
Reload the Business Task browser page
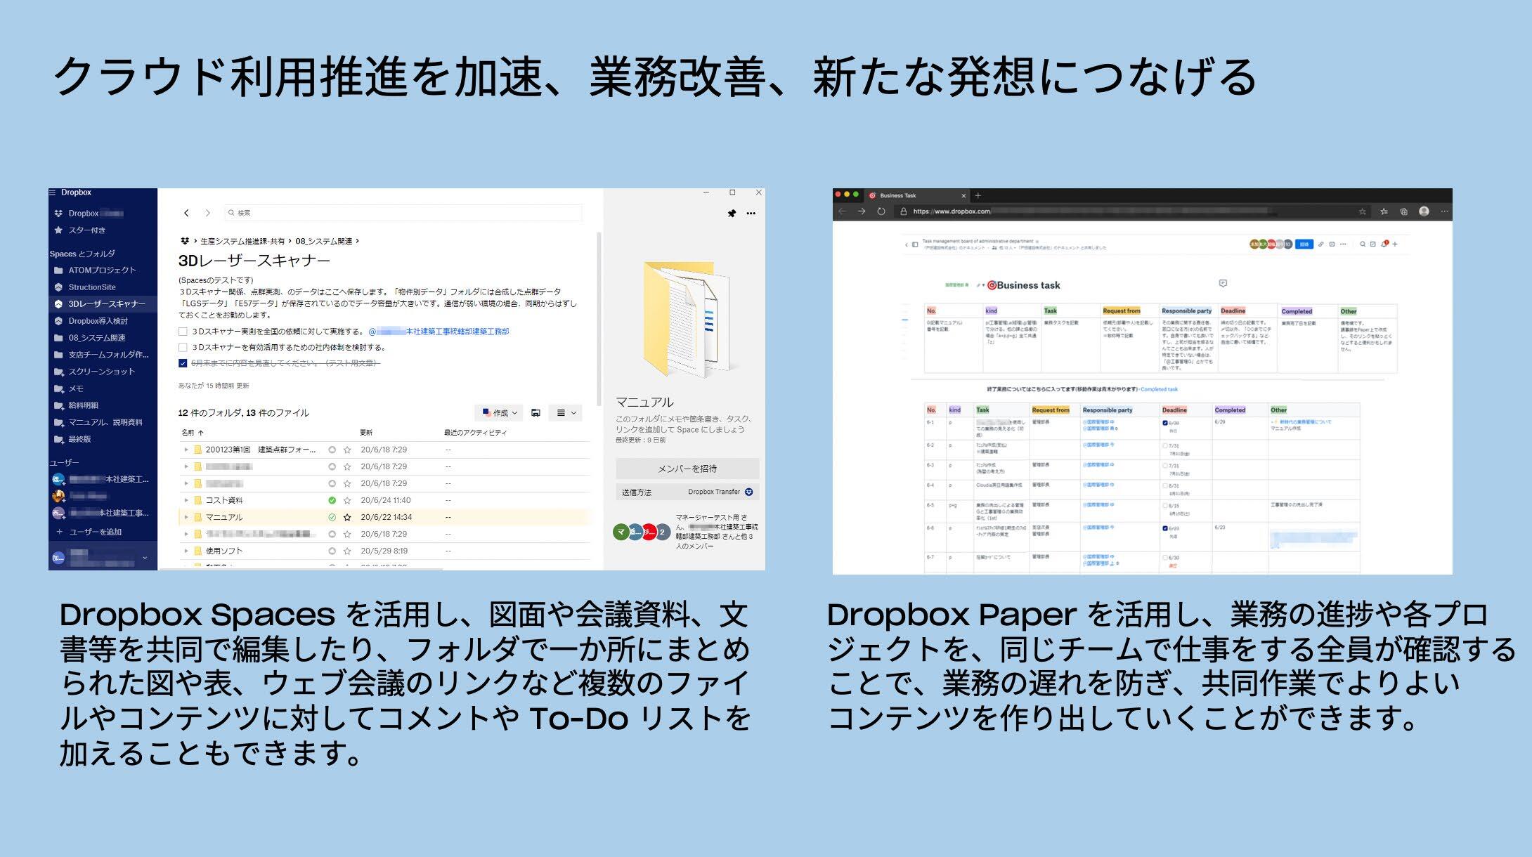pyautogui.click(x=881, y=211)
